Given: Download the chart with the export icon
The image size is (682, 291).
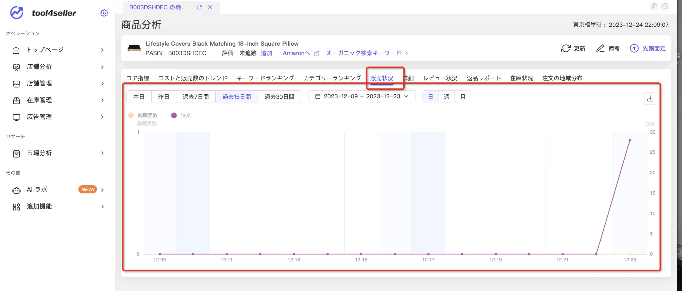Looking at the screenshot, I should (650, 98).
